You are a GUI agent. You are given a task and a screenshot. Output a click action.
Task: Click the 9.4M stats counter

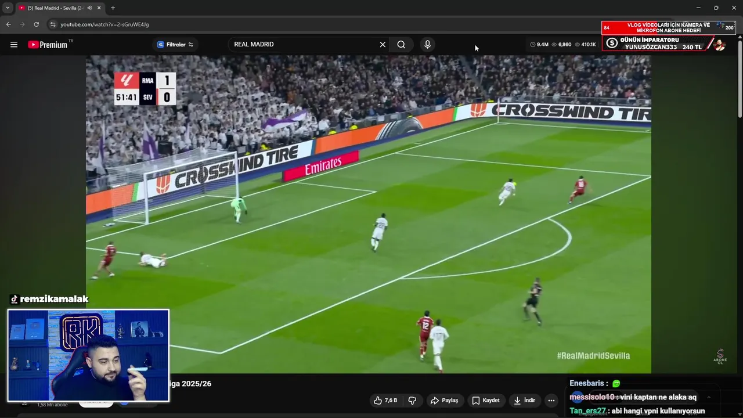539,45
